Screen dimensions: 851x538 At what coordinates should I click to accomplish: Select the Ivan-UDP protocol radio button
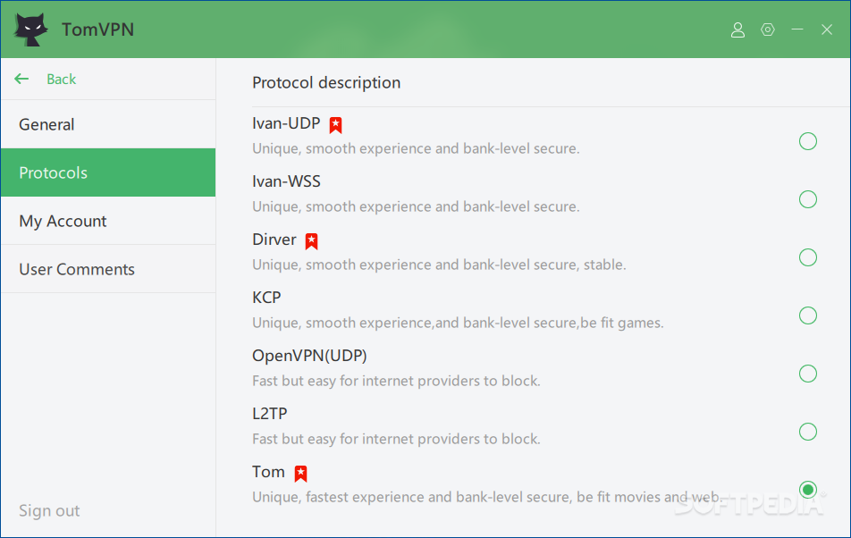point(807,141)
